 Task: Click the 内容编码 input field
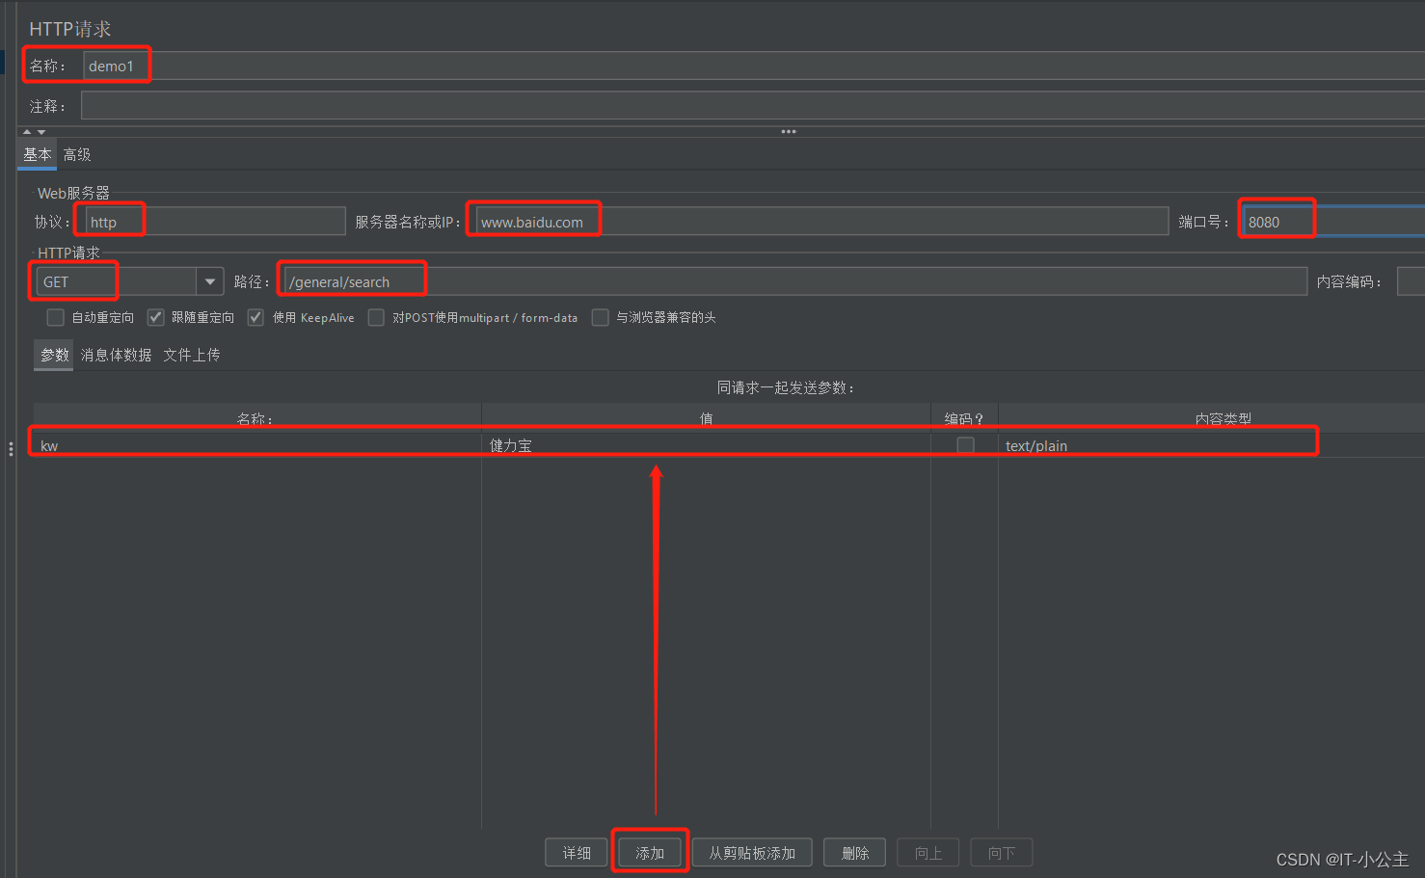1411,281
